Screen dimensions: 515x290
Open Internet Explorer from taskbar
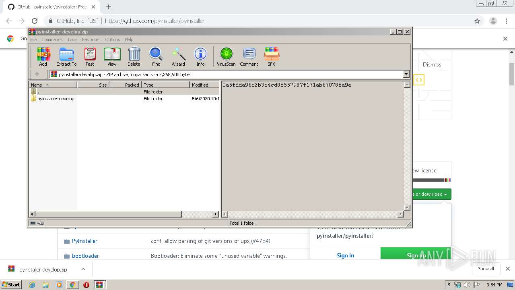[x=32, y=285]
